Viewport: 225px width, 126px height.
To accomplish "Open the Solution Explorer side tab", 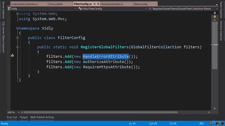I will (221, 31).
